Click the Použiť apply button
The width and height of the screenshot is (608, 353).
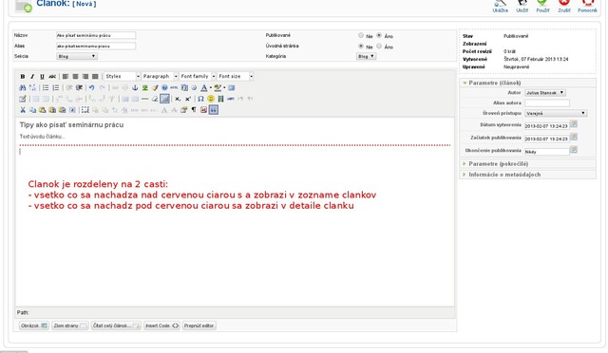[x=542, y=6]
